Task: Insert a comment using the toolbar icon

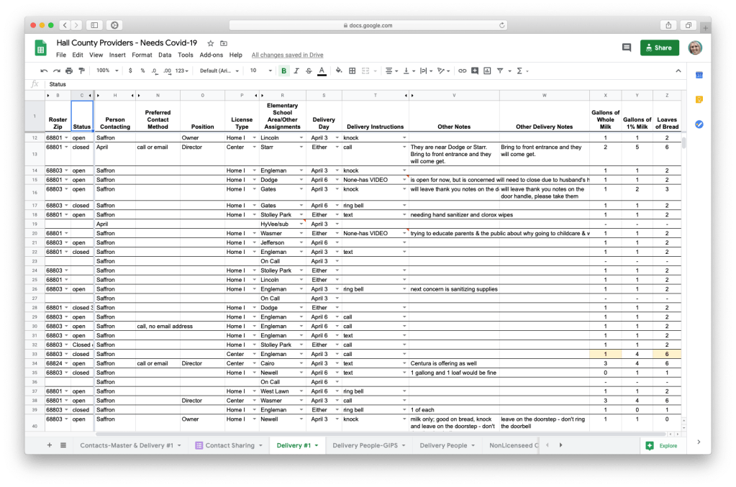Action: pyautogui.click(x=476, y=70)
